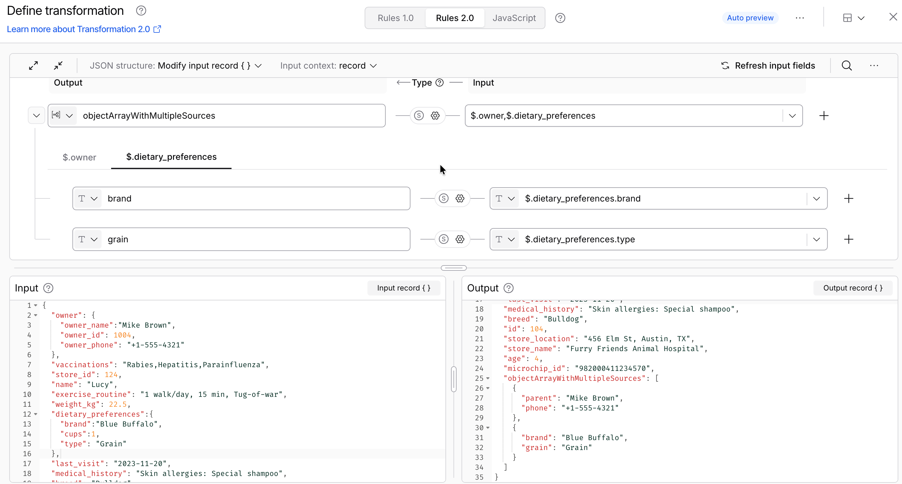902x484 pixels.
Task: Expand $.dietary_preferences.type input path dropdown
Action: tap(817, 239)
